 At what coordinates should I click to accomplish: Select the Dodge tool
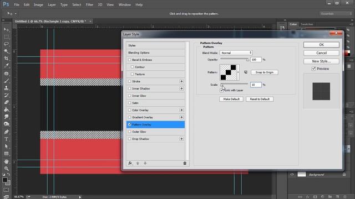(6, 124)
